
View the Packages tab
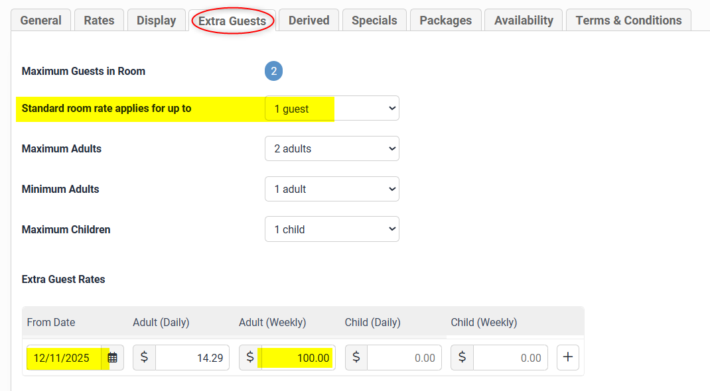(x=445, y=21)
